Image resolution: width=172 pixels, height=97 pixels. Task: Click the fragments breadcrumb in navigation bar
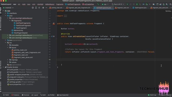pyautogui.click(x=60, y=4)
